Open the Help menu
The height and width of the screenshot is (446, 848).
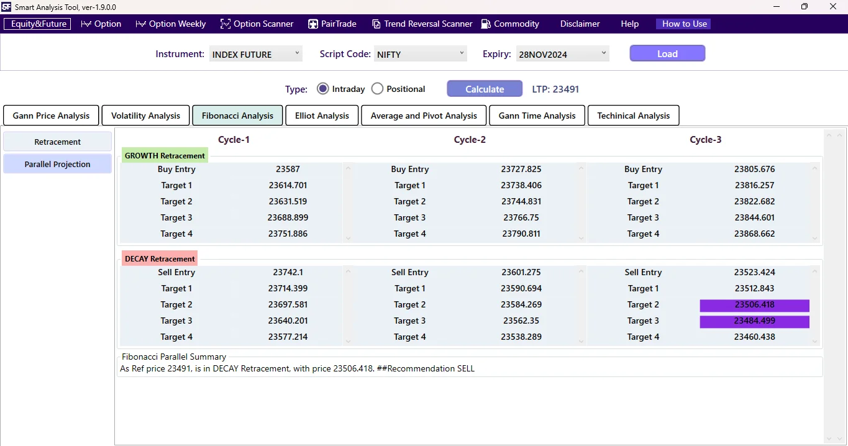tap(629, 24)
